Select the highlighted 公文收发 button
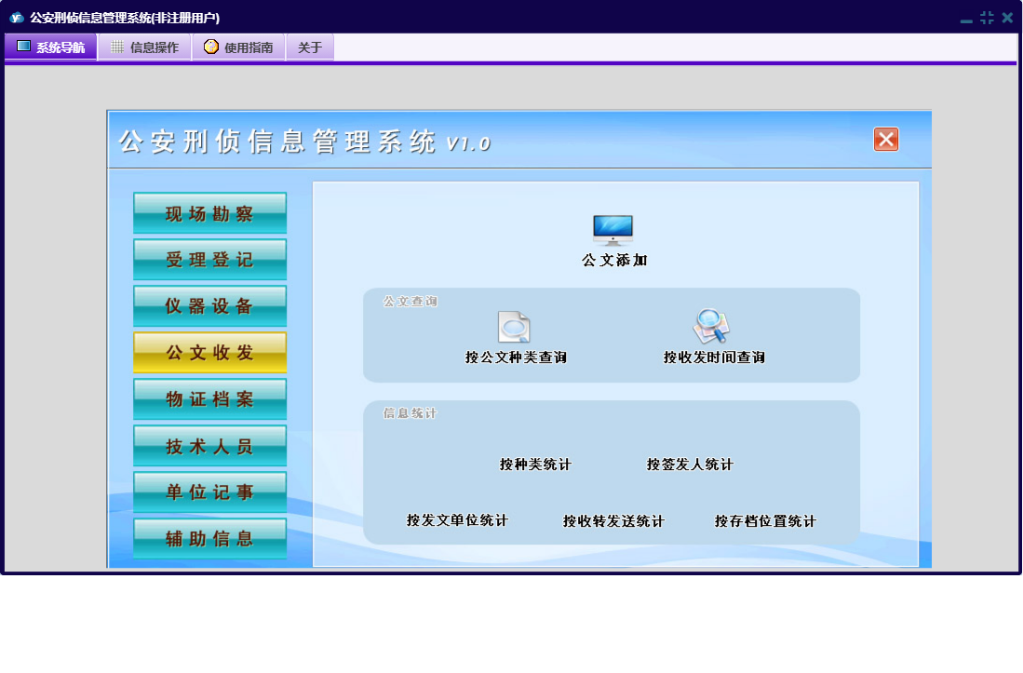The image size is (1023, 673). tap(209, 353)
